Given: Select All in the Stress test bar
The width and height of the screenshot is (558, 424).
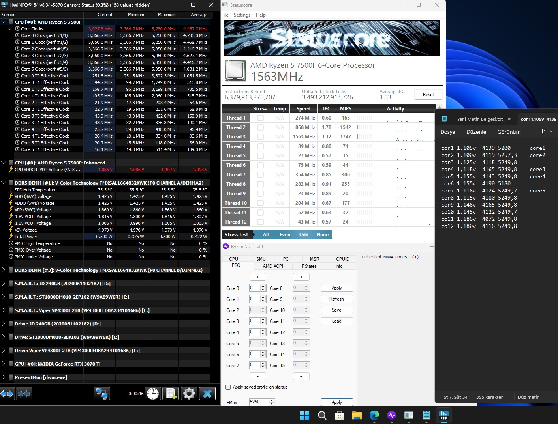Looking at the screenshot, I should point(266,235).
